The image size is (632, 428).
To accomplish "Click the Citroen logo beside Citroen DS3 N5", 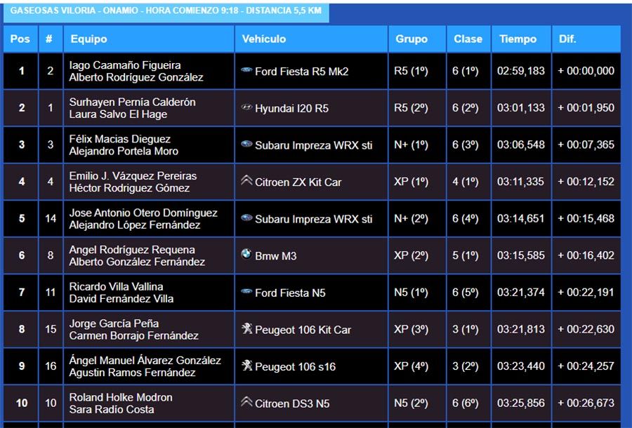I will click(x=246, y=403).
